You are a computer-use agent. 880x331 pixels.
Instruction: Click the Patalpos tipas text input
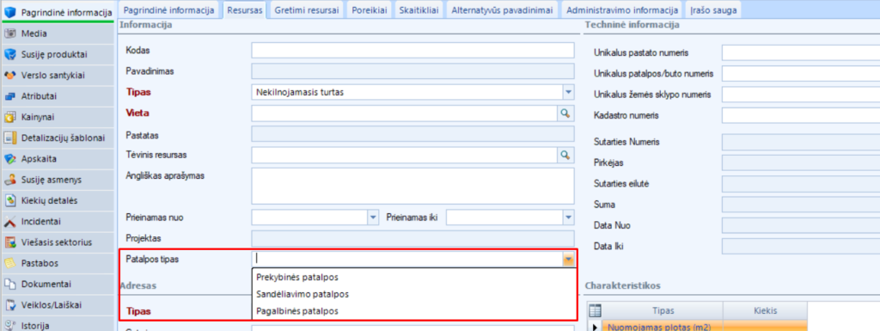tap(407, 259)
